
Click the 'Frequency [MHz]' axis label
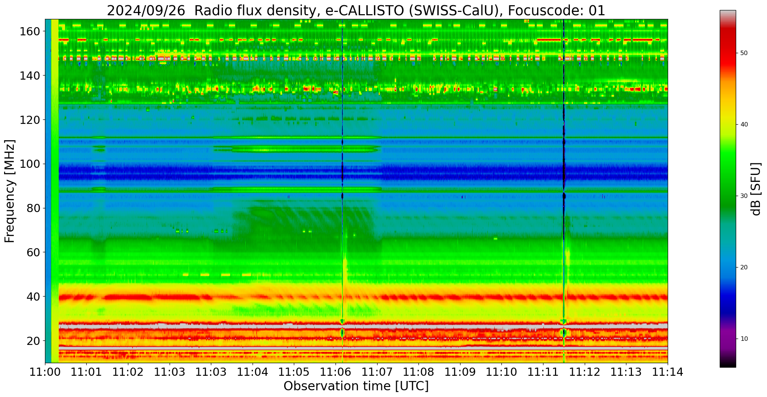tap(10, 191)
